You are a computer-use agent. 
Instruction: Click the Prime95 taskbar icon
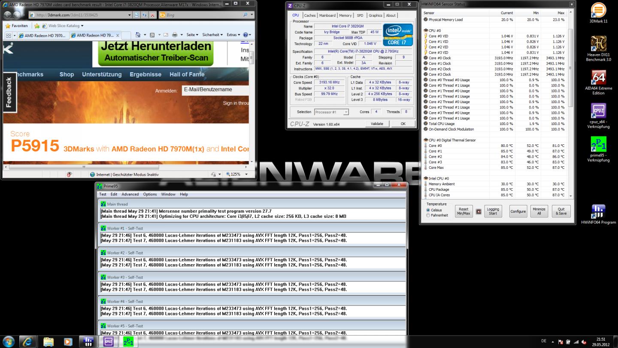tap(128, 342)
